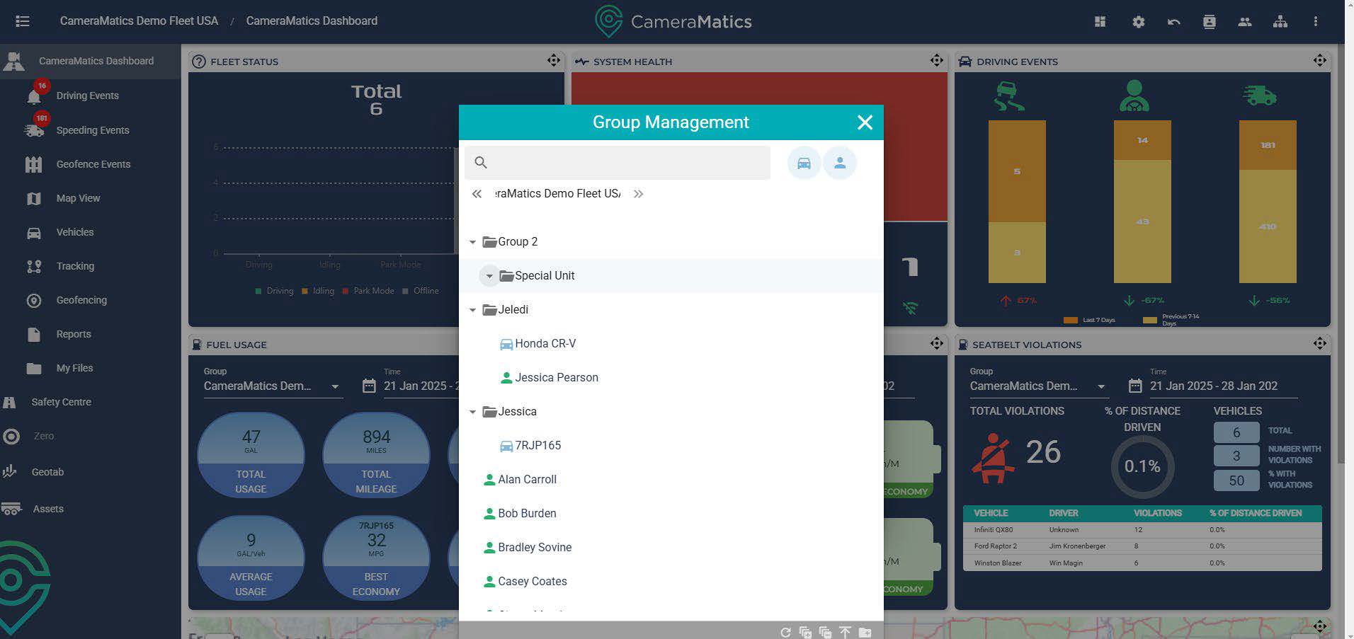Click the hamburger menu icon

click(x=23, y=21)
